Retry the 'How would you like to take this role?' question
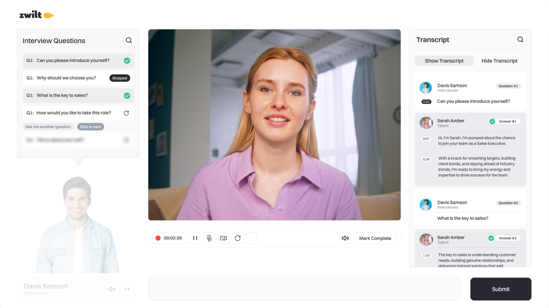Screen dimensions: 549x308 coord(126,113)
